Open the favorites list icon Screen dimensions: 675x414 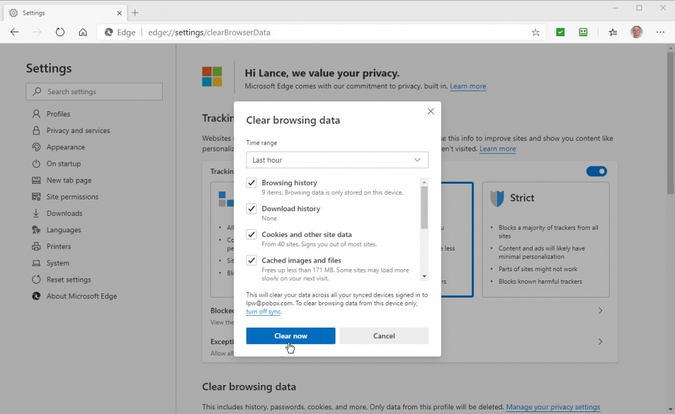(x=612, y=32)
